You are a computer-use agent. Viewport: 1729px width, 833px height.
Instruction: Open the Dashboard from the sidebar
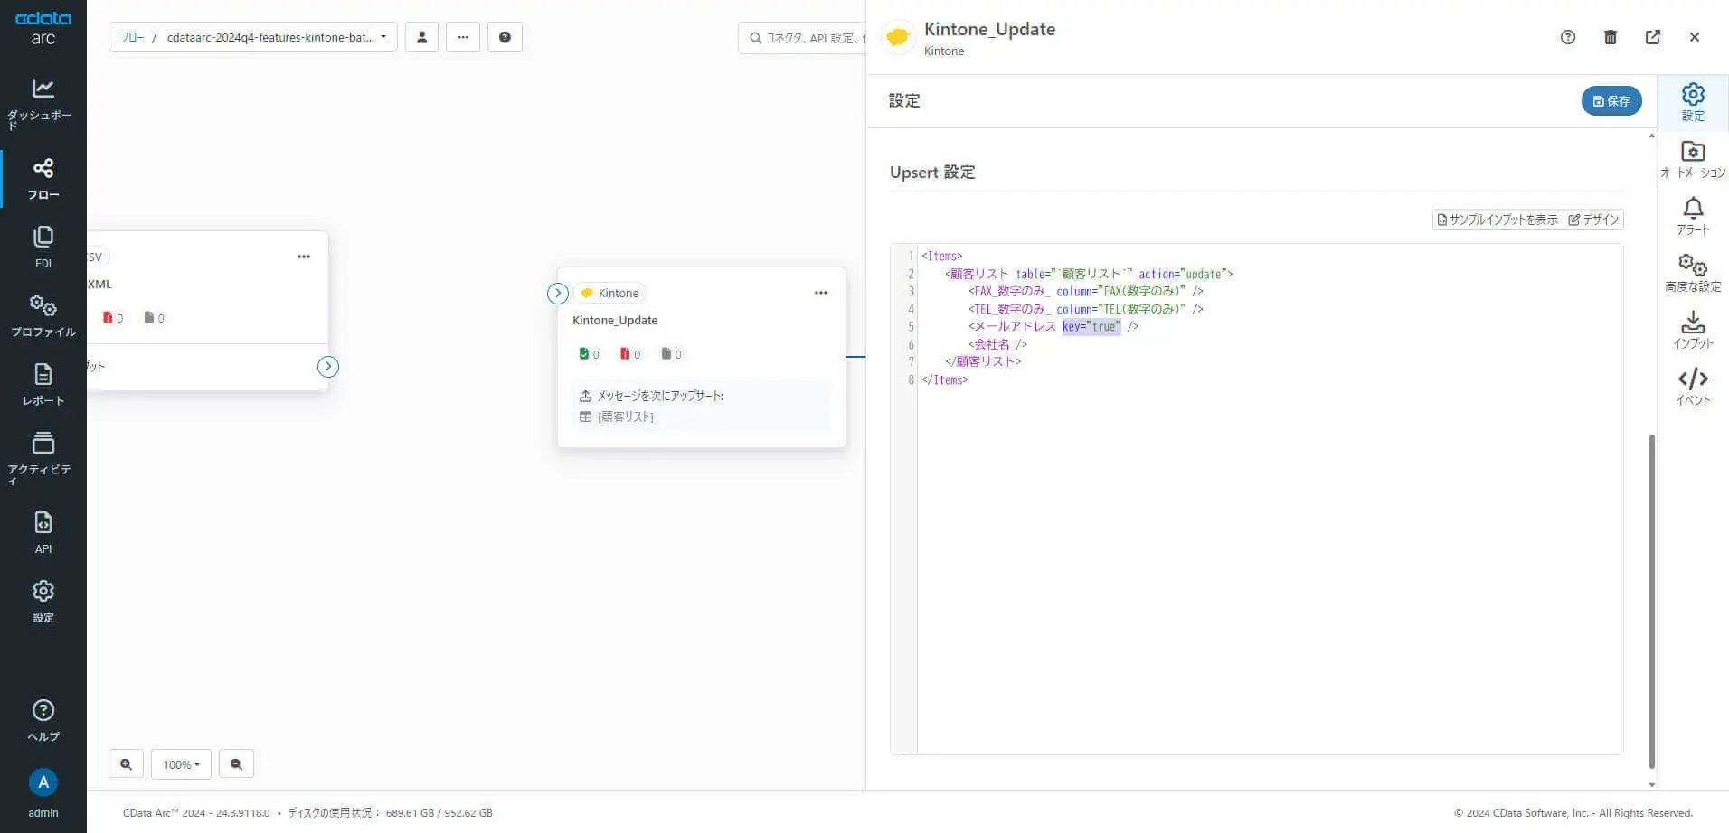[x=43, y=101]
